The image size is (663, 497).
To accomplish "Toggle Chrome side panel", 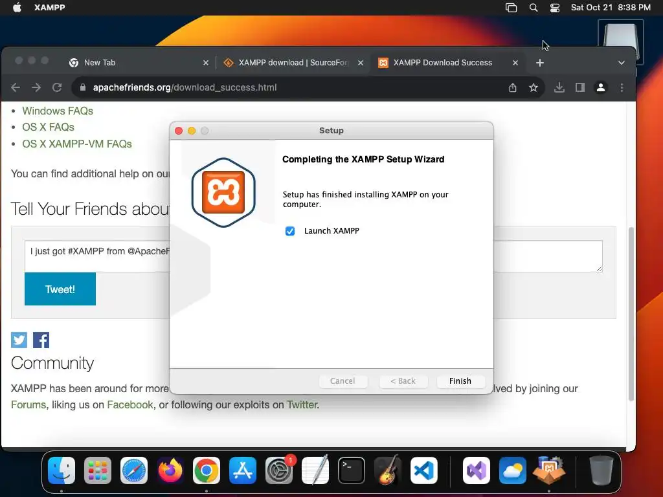I will tap(579, 87).
